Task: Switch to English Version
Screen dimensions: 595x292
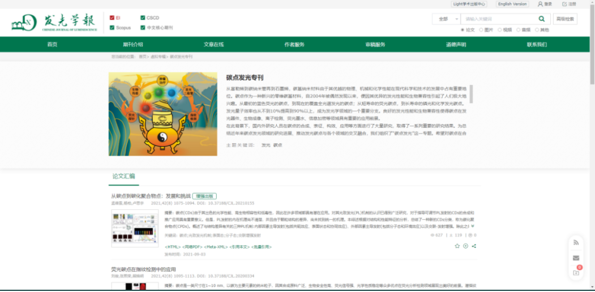Action: [512, 4]
